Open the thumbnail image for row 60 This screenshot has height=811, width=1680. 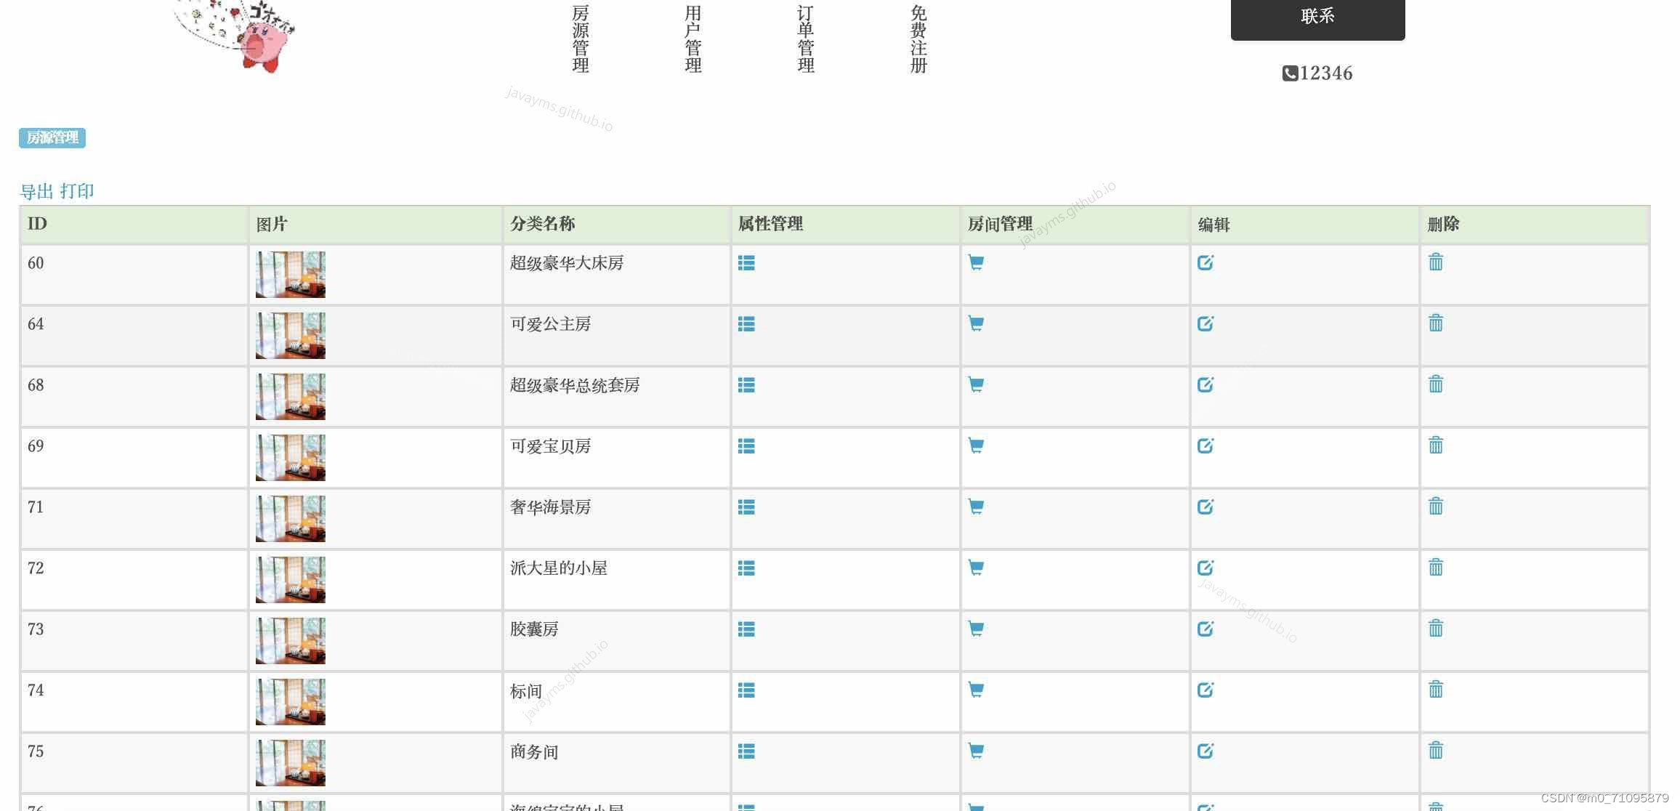point(290,274)
